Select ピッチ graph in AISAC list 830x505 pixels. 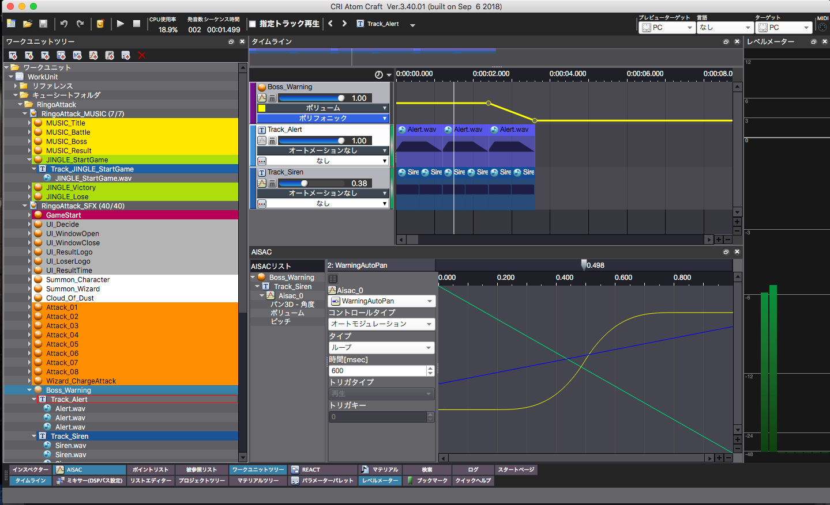click(280, 321)
